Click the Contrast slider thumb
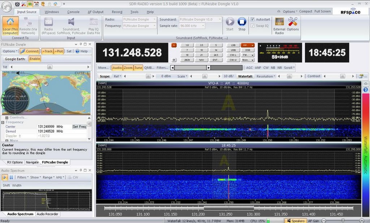The image size is (370, 223). click(x=343, y=76)
